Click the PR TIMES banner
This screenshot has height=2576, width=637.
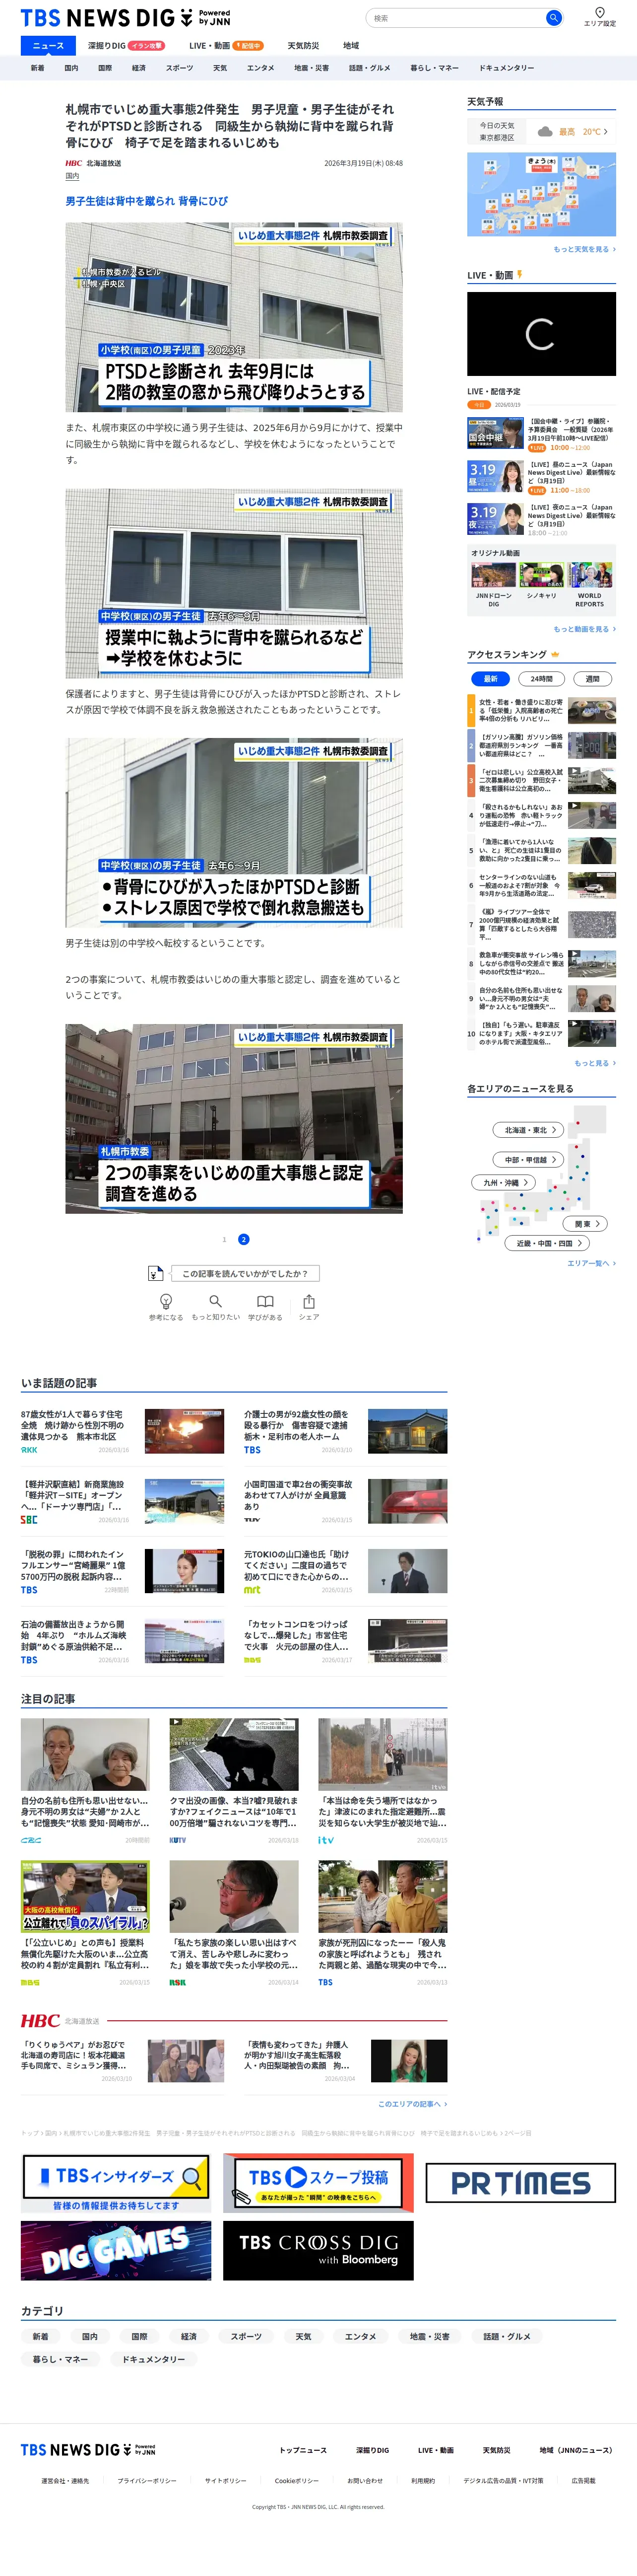pos(520,2182)
